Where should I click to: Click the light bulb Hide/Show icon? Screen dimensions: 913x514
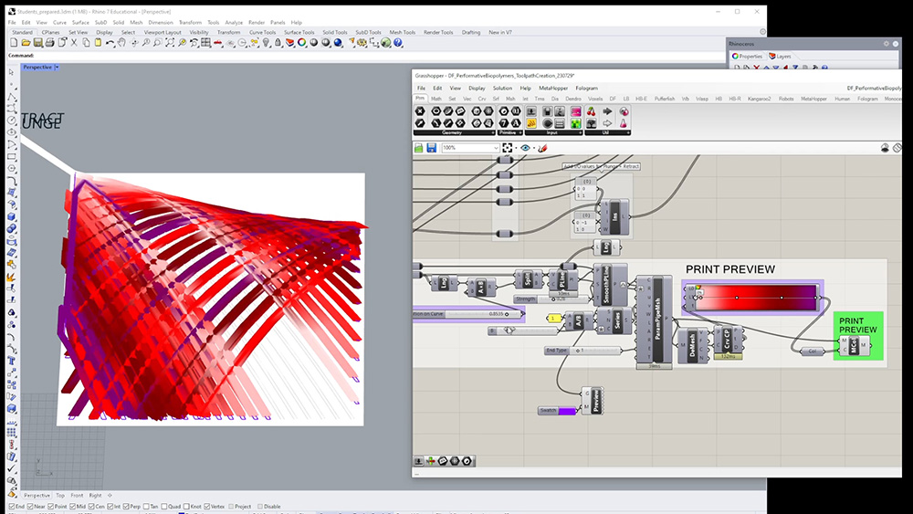click(x=266, y=43)
